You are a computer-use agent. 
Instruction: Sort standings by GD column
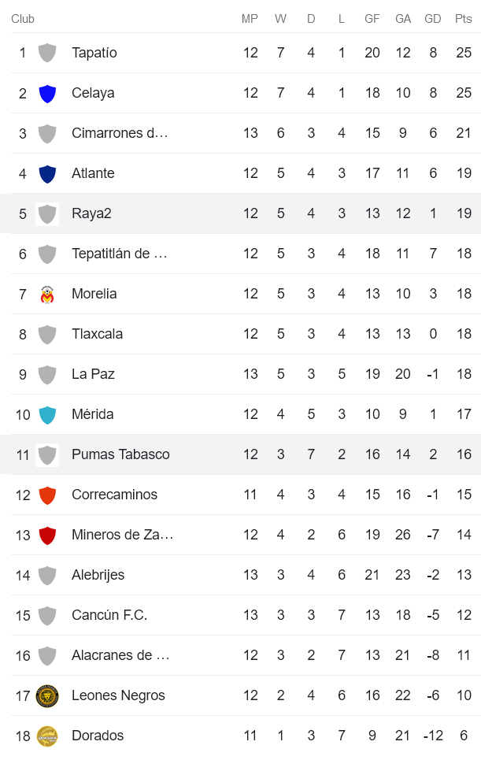(433, 18)
